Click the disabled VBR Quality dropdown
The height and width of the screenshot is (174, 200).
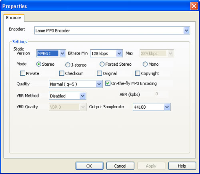pyautogui.click(x=68, y=107)
